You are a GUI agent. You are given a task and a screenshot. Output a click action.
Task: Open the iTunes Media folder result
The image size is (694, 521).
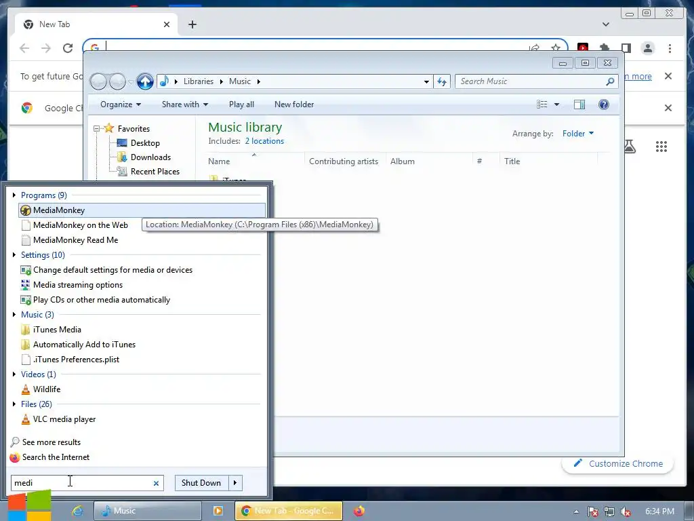51,330
